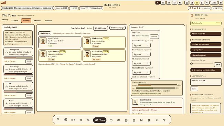The image size is (224, 126).
Task: Click the founder portrait in Current Staff
Action: tap(135, 102)
